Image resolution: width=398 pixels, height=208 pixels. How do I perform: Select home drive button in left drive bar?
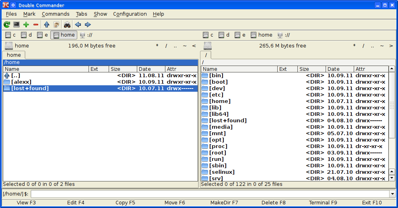(64, 35)
